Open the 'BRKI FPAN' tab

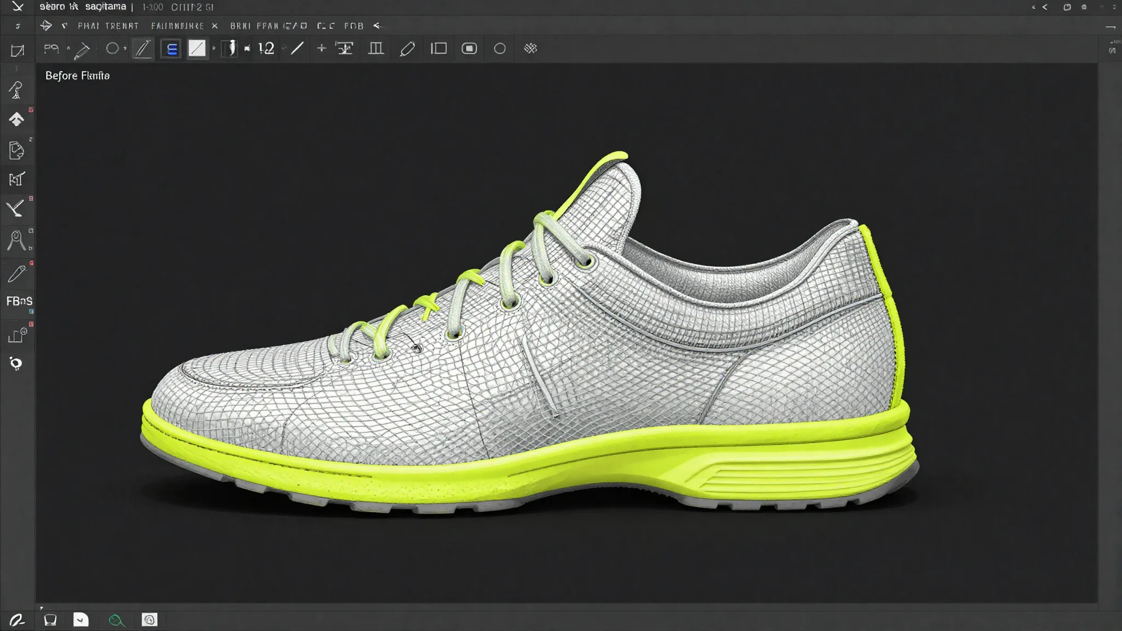tap(254, 26)
